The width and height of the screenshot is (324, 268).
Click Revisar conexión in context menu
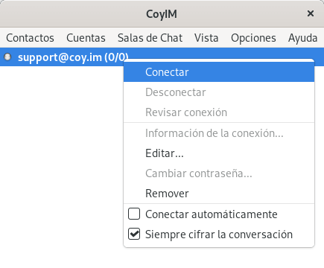(219, 112)
